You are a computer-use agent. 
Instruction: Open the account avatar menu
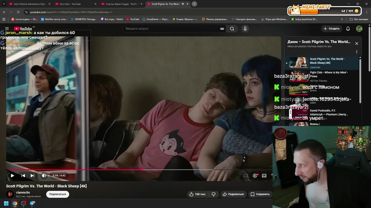point(359,29)
